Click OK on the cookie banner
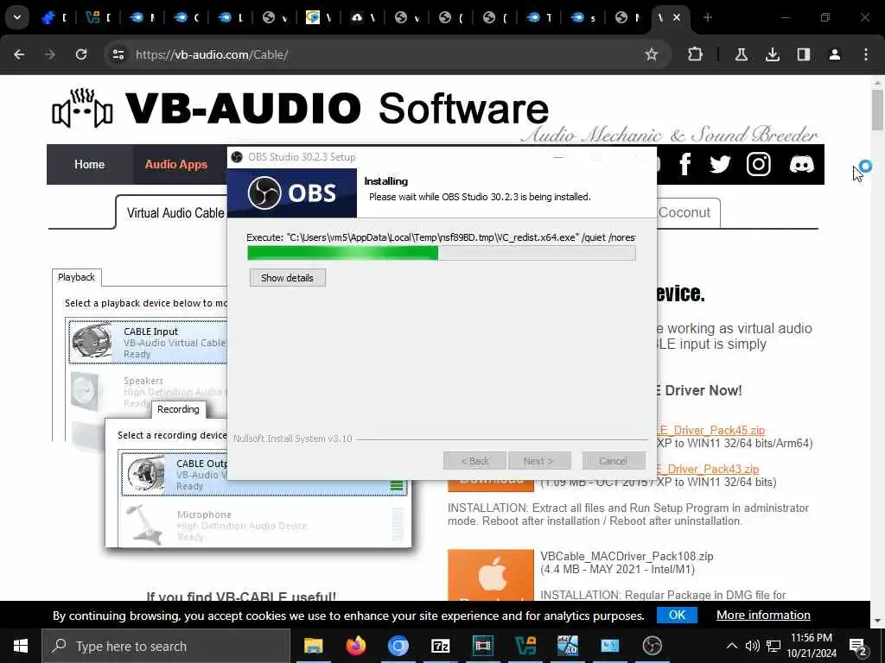 coord(677,615)
